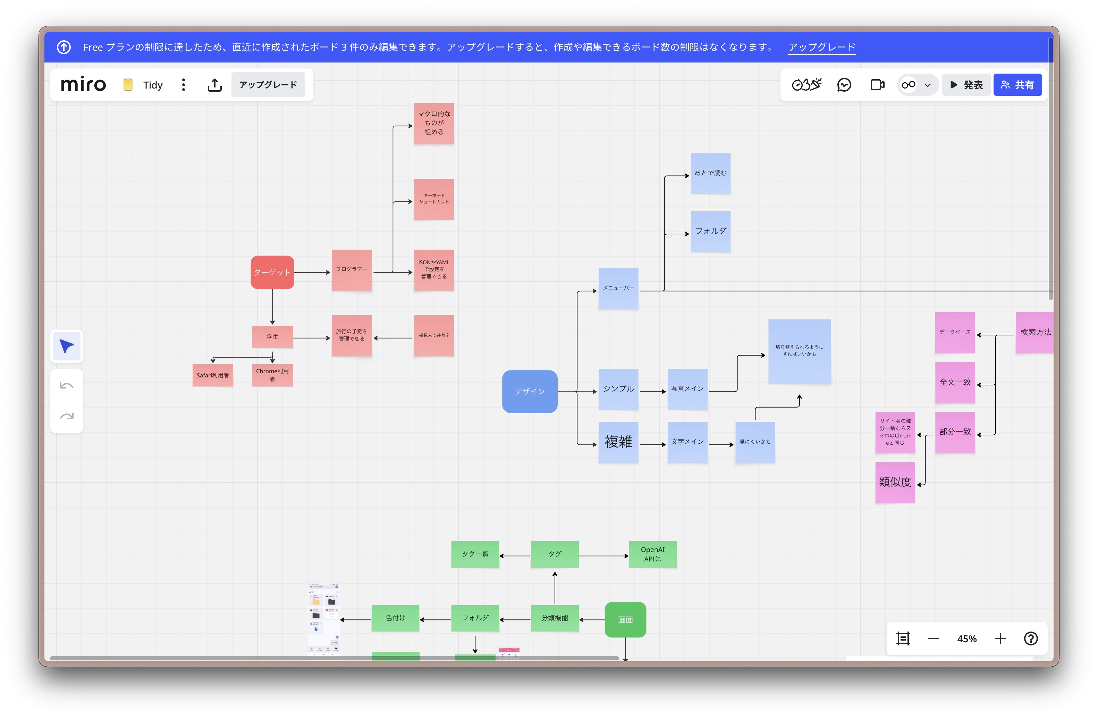
Task: Open the export board icon
Action: click(214, 85)
